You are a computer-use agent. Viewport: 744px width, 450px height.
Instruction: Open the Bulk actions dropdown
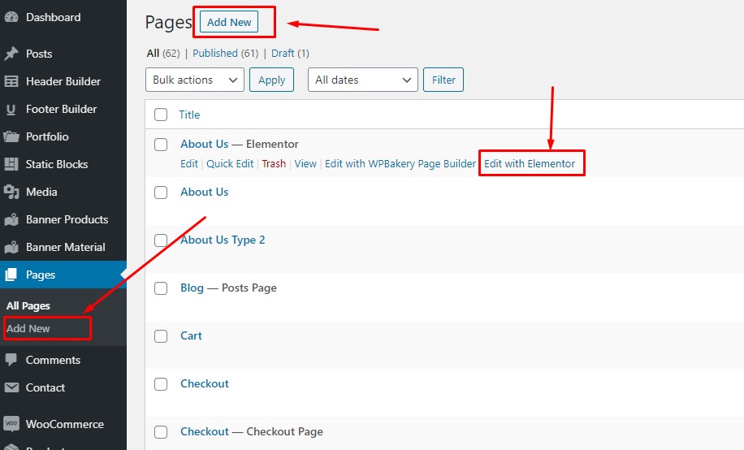[195, 80]
